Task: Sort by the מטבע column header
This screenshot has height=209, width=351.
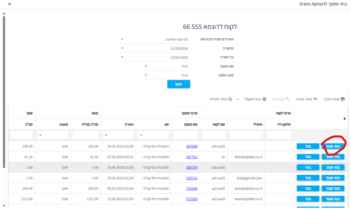Action: (53, 124)
